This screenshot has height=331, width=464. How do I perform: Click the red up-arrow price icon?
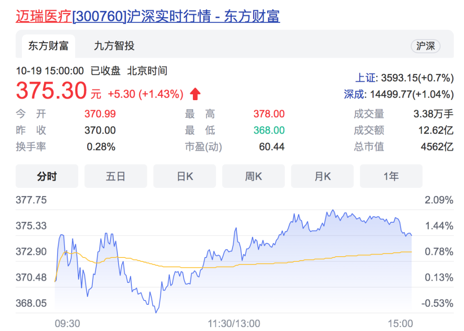(195, 94)
